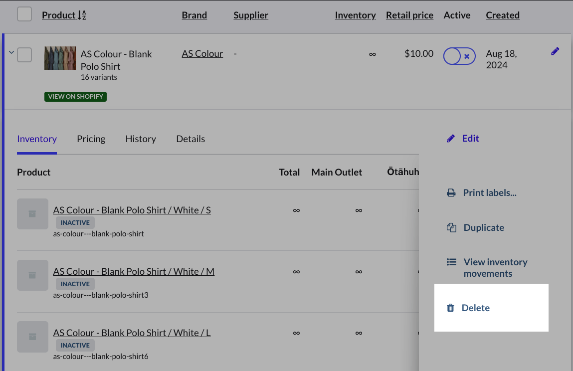Viewport: 573px width, 371px height.
Task: Click the pencil edit icon in product row
Action: (555, 51)
